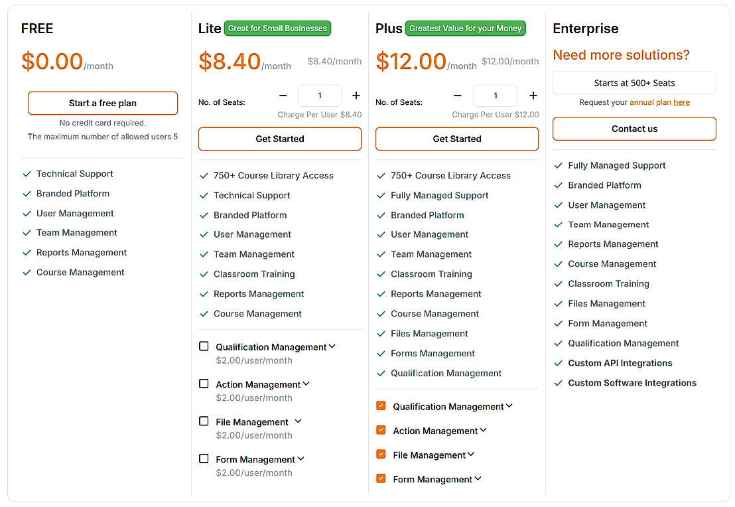
Task: Expand Action Management chevron in Plus plan
Action: point(484,431)
